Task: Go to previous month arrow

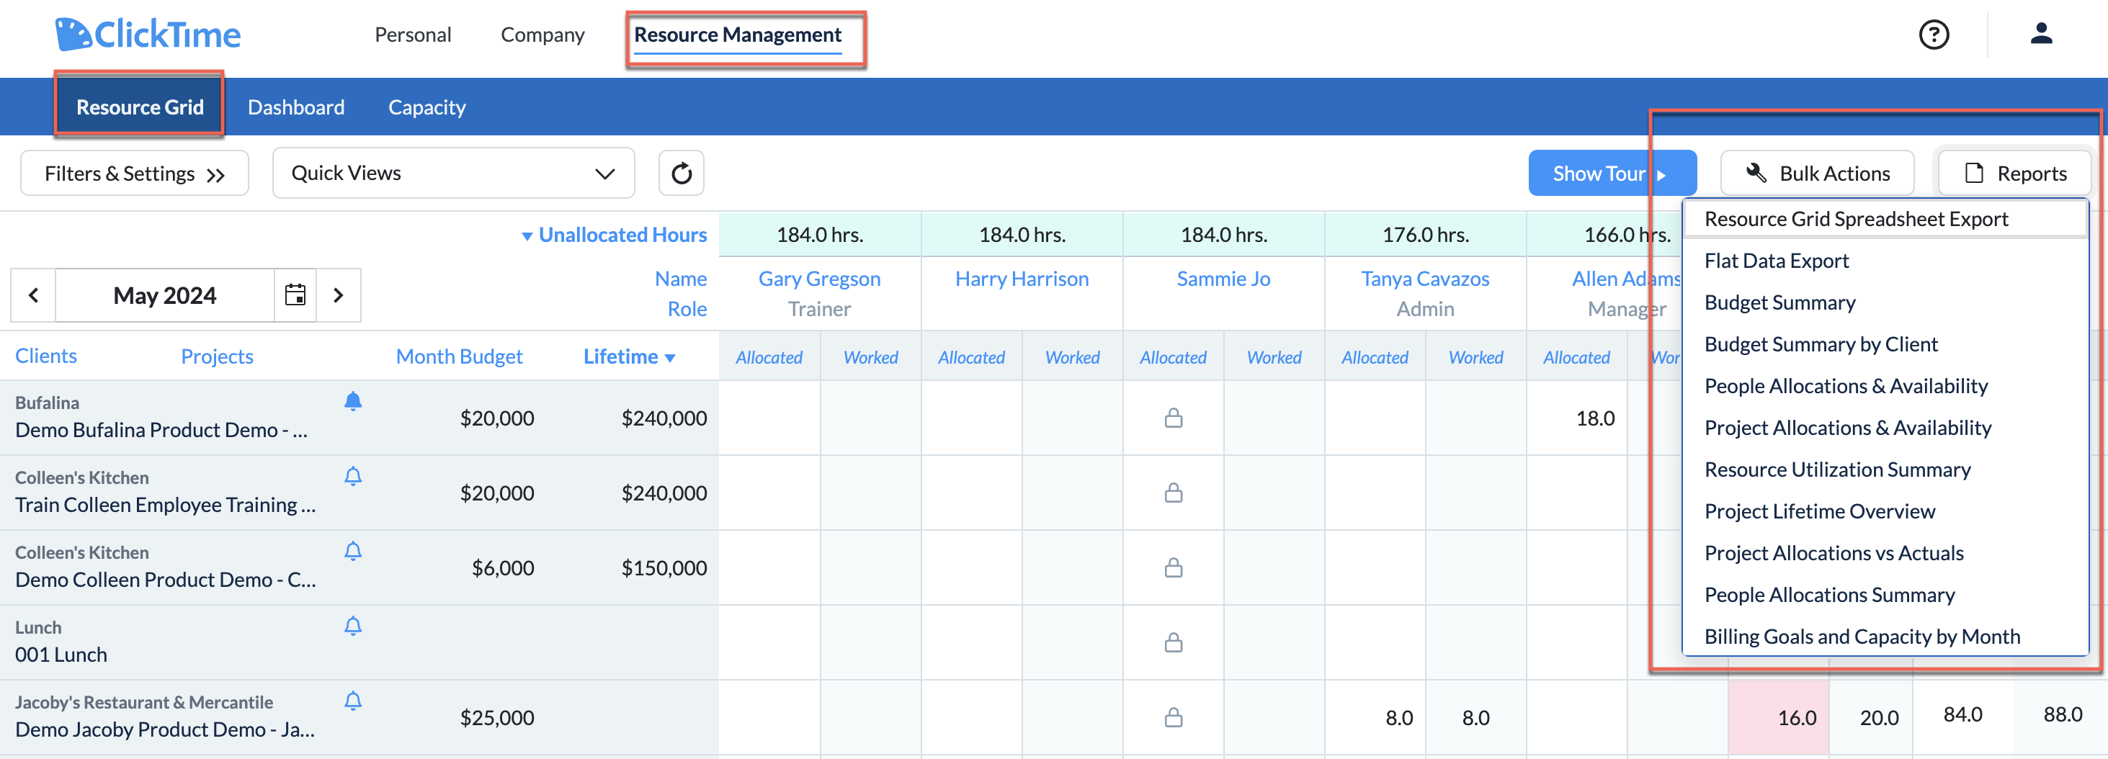Action: (34, 295)
